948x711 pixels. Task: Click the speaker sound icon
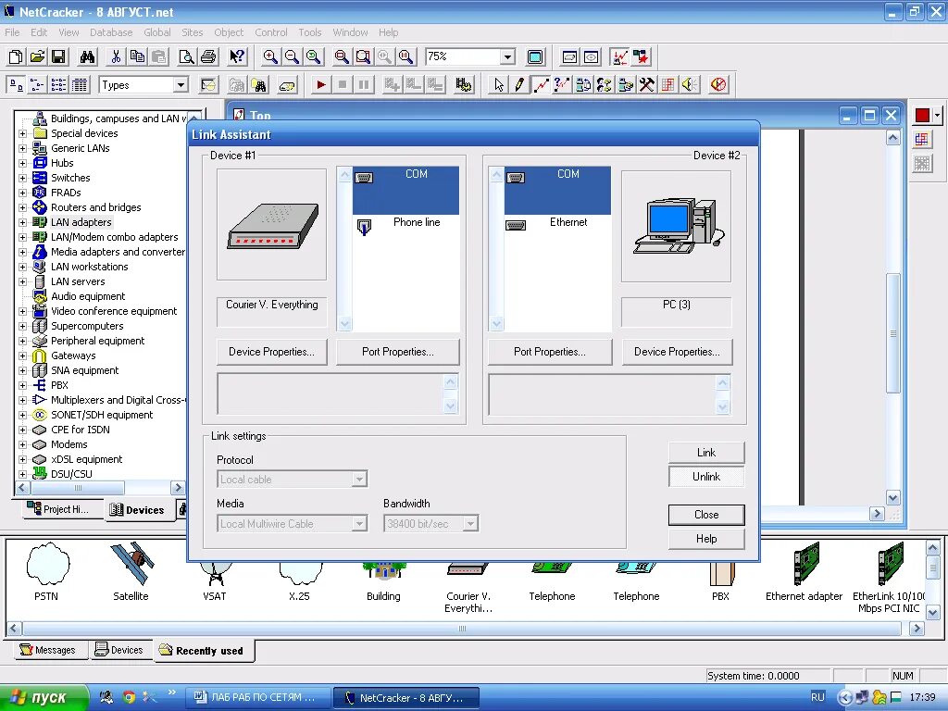point(689,84)
